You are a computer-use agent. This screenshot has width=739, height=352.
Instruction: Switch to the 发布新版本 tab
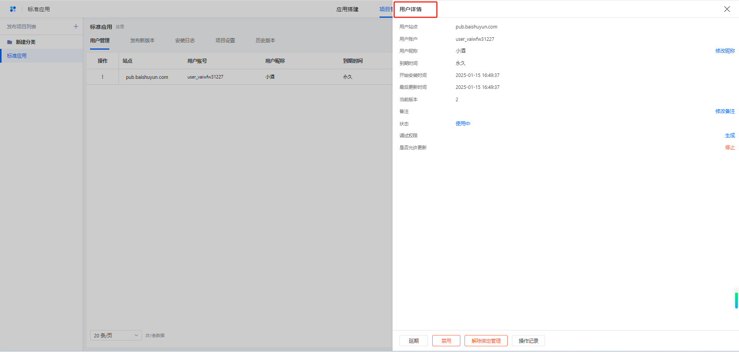point(142,40)
